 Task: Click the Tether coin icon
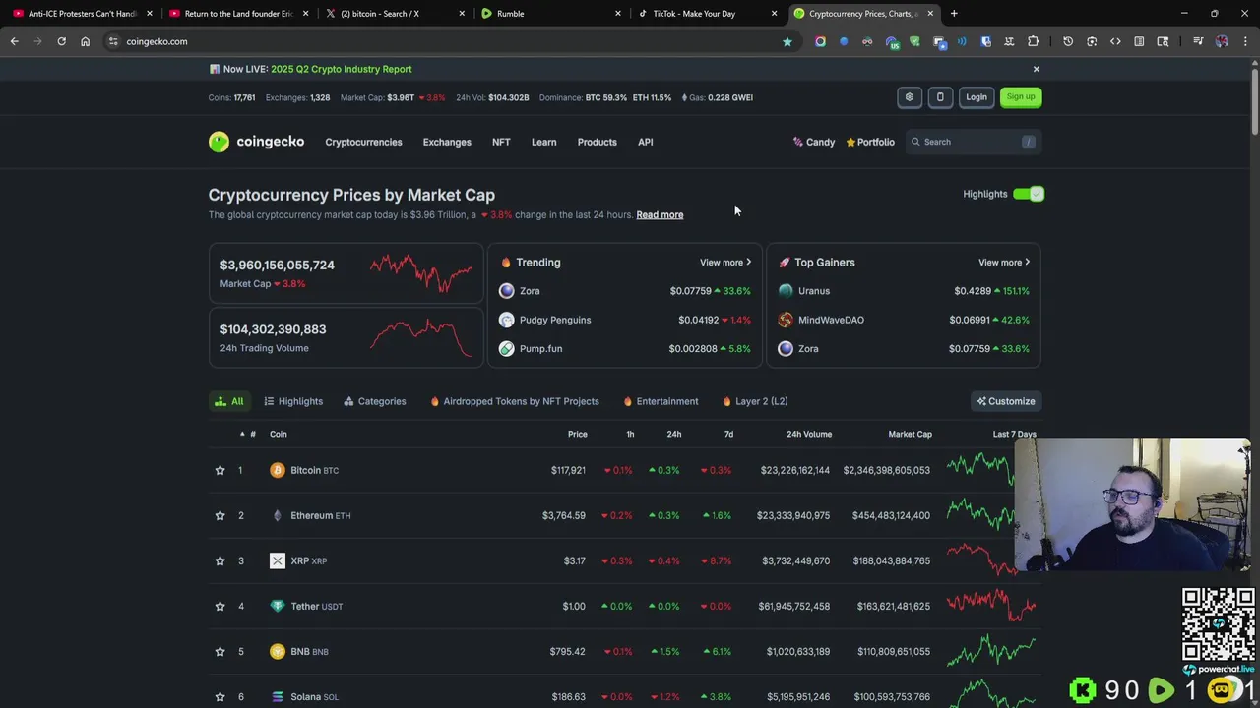point(278,606)
